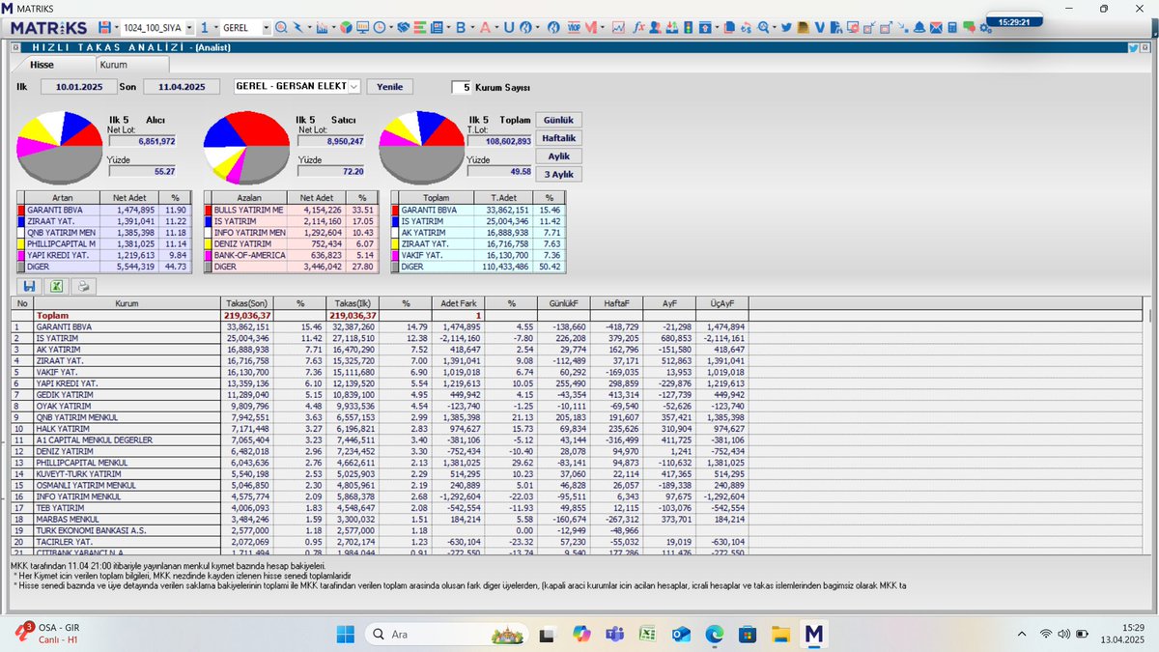Click the Ilk 5 Alıcı pie chart
1159x652 pixels.
coord(58,147)
